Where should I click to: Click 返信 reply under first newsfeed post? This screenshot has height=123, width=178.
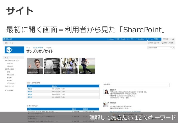point(127,98)
